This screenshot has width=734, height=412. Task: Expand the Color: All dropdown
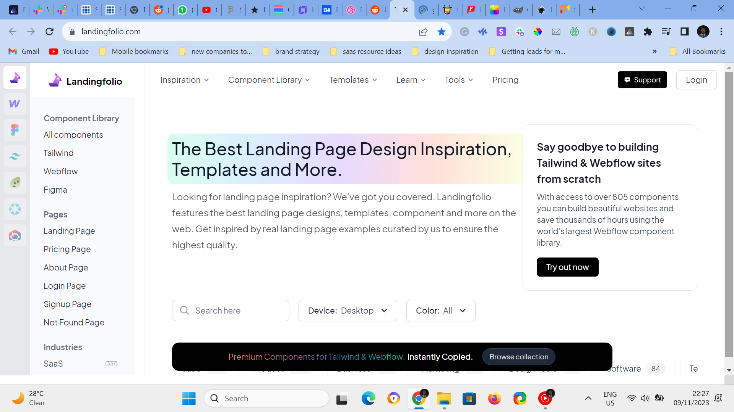(x=440, y=311)
